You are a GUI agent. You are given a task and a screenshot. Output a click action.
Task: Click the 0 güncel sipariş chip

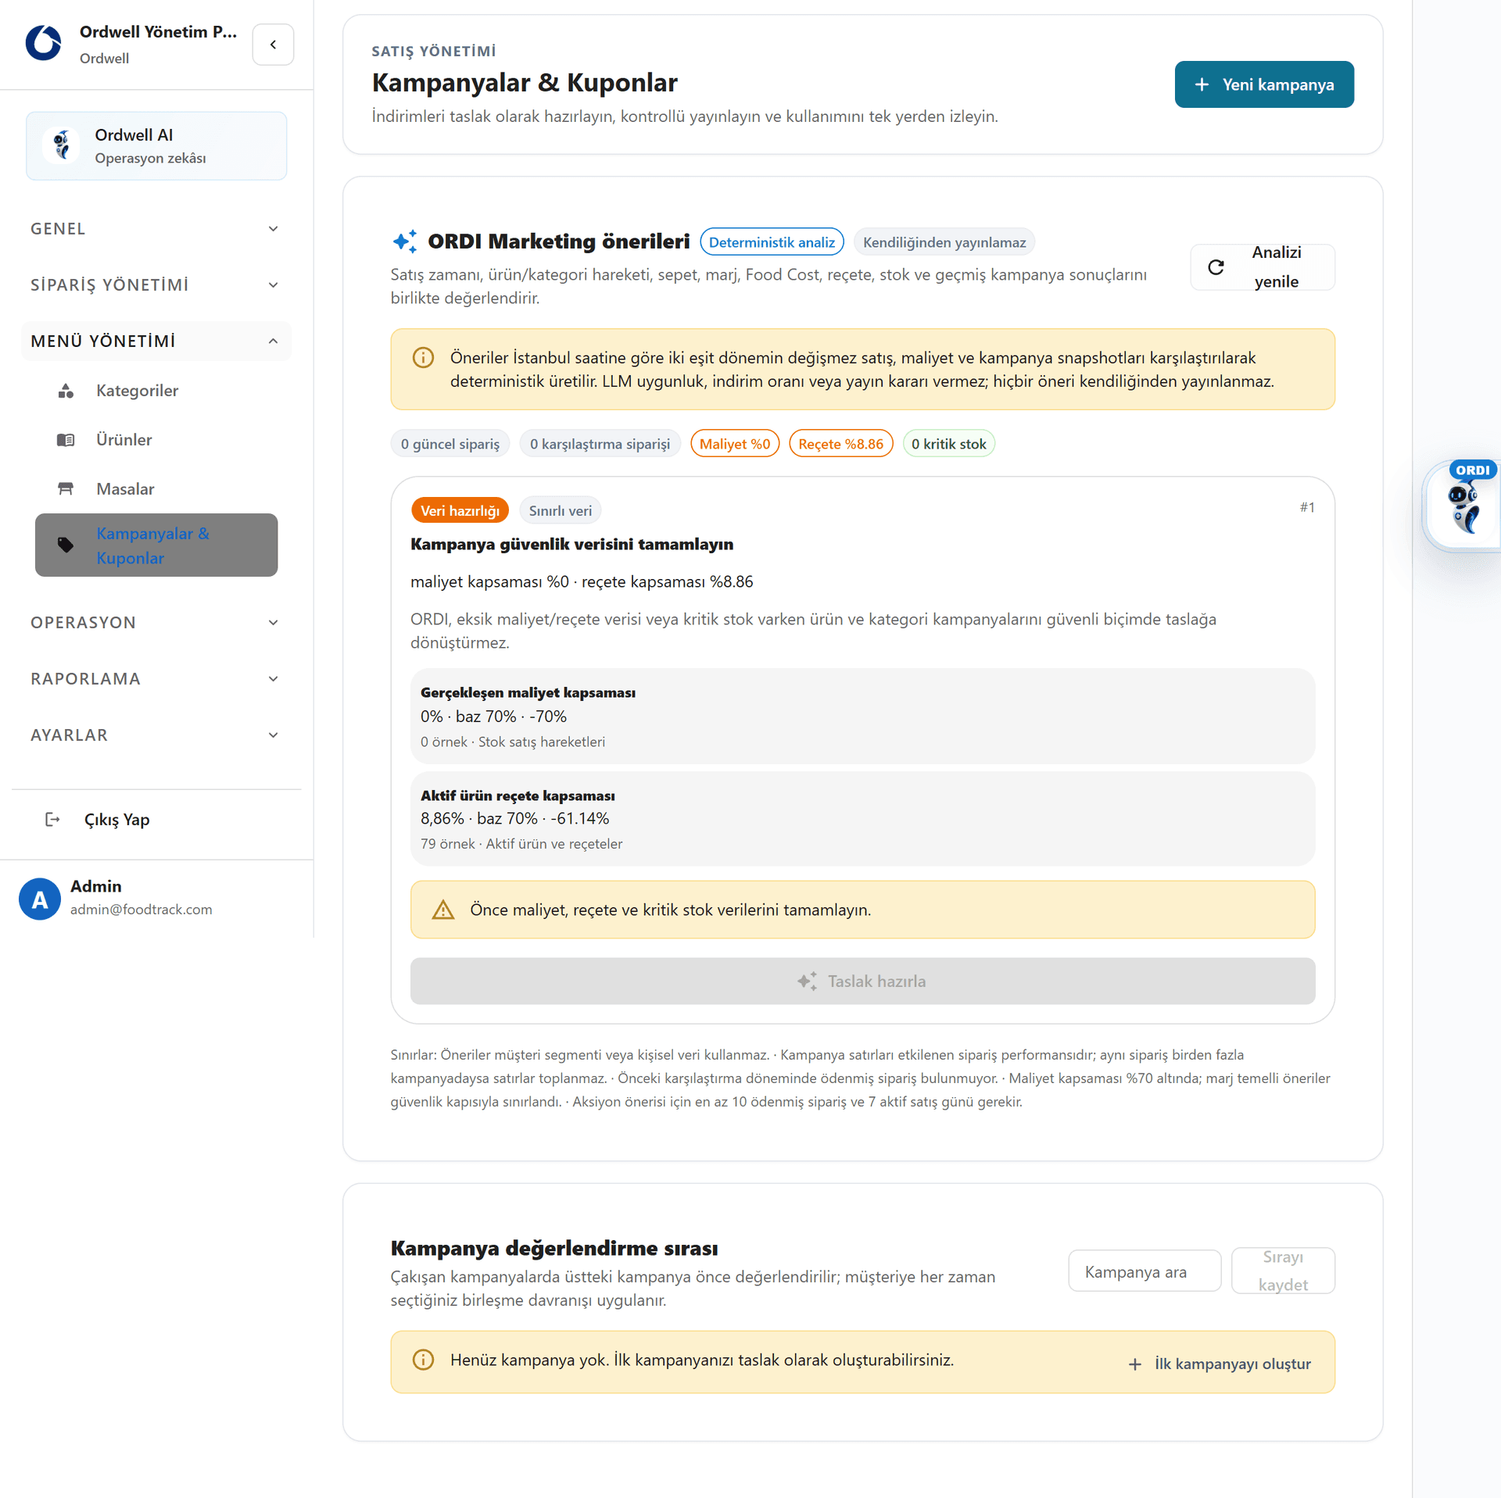[x=450, y=444]
